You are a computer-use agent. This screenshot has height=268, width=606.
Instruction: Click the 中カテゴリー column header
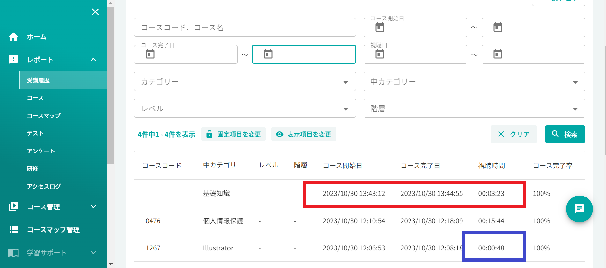(x=223, y=165)
